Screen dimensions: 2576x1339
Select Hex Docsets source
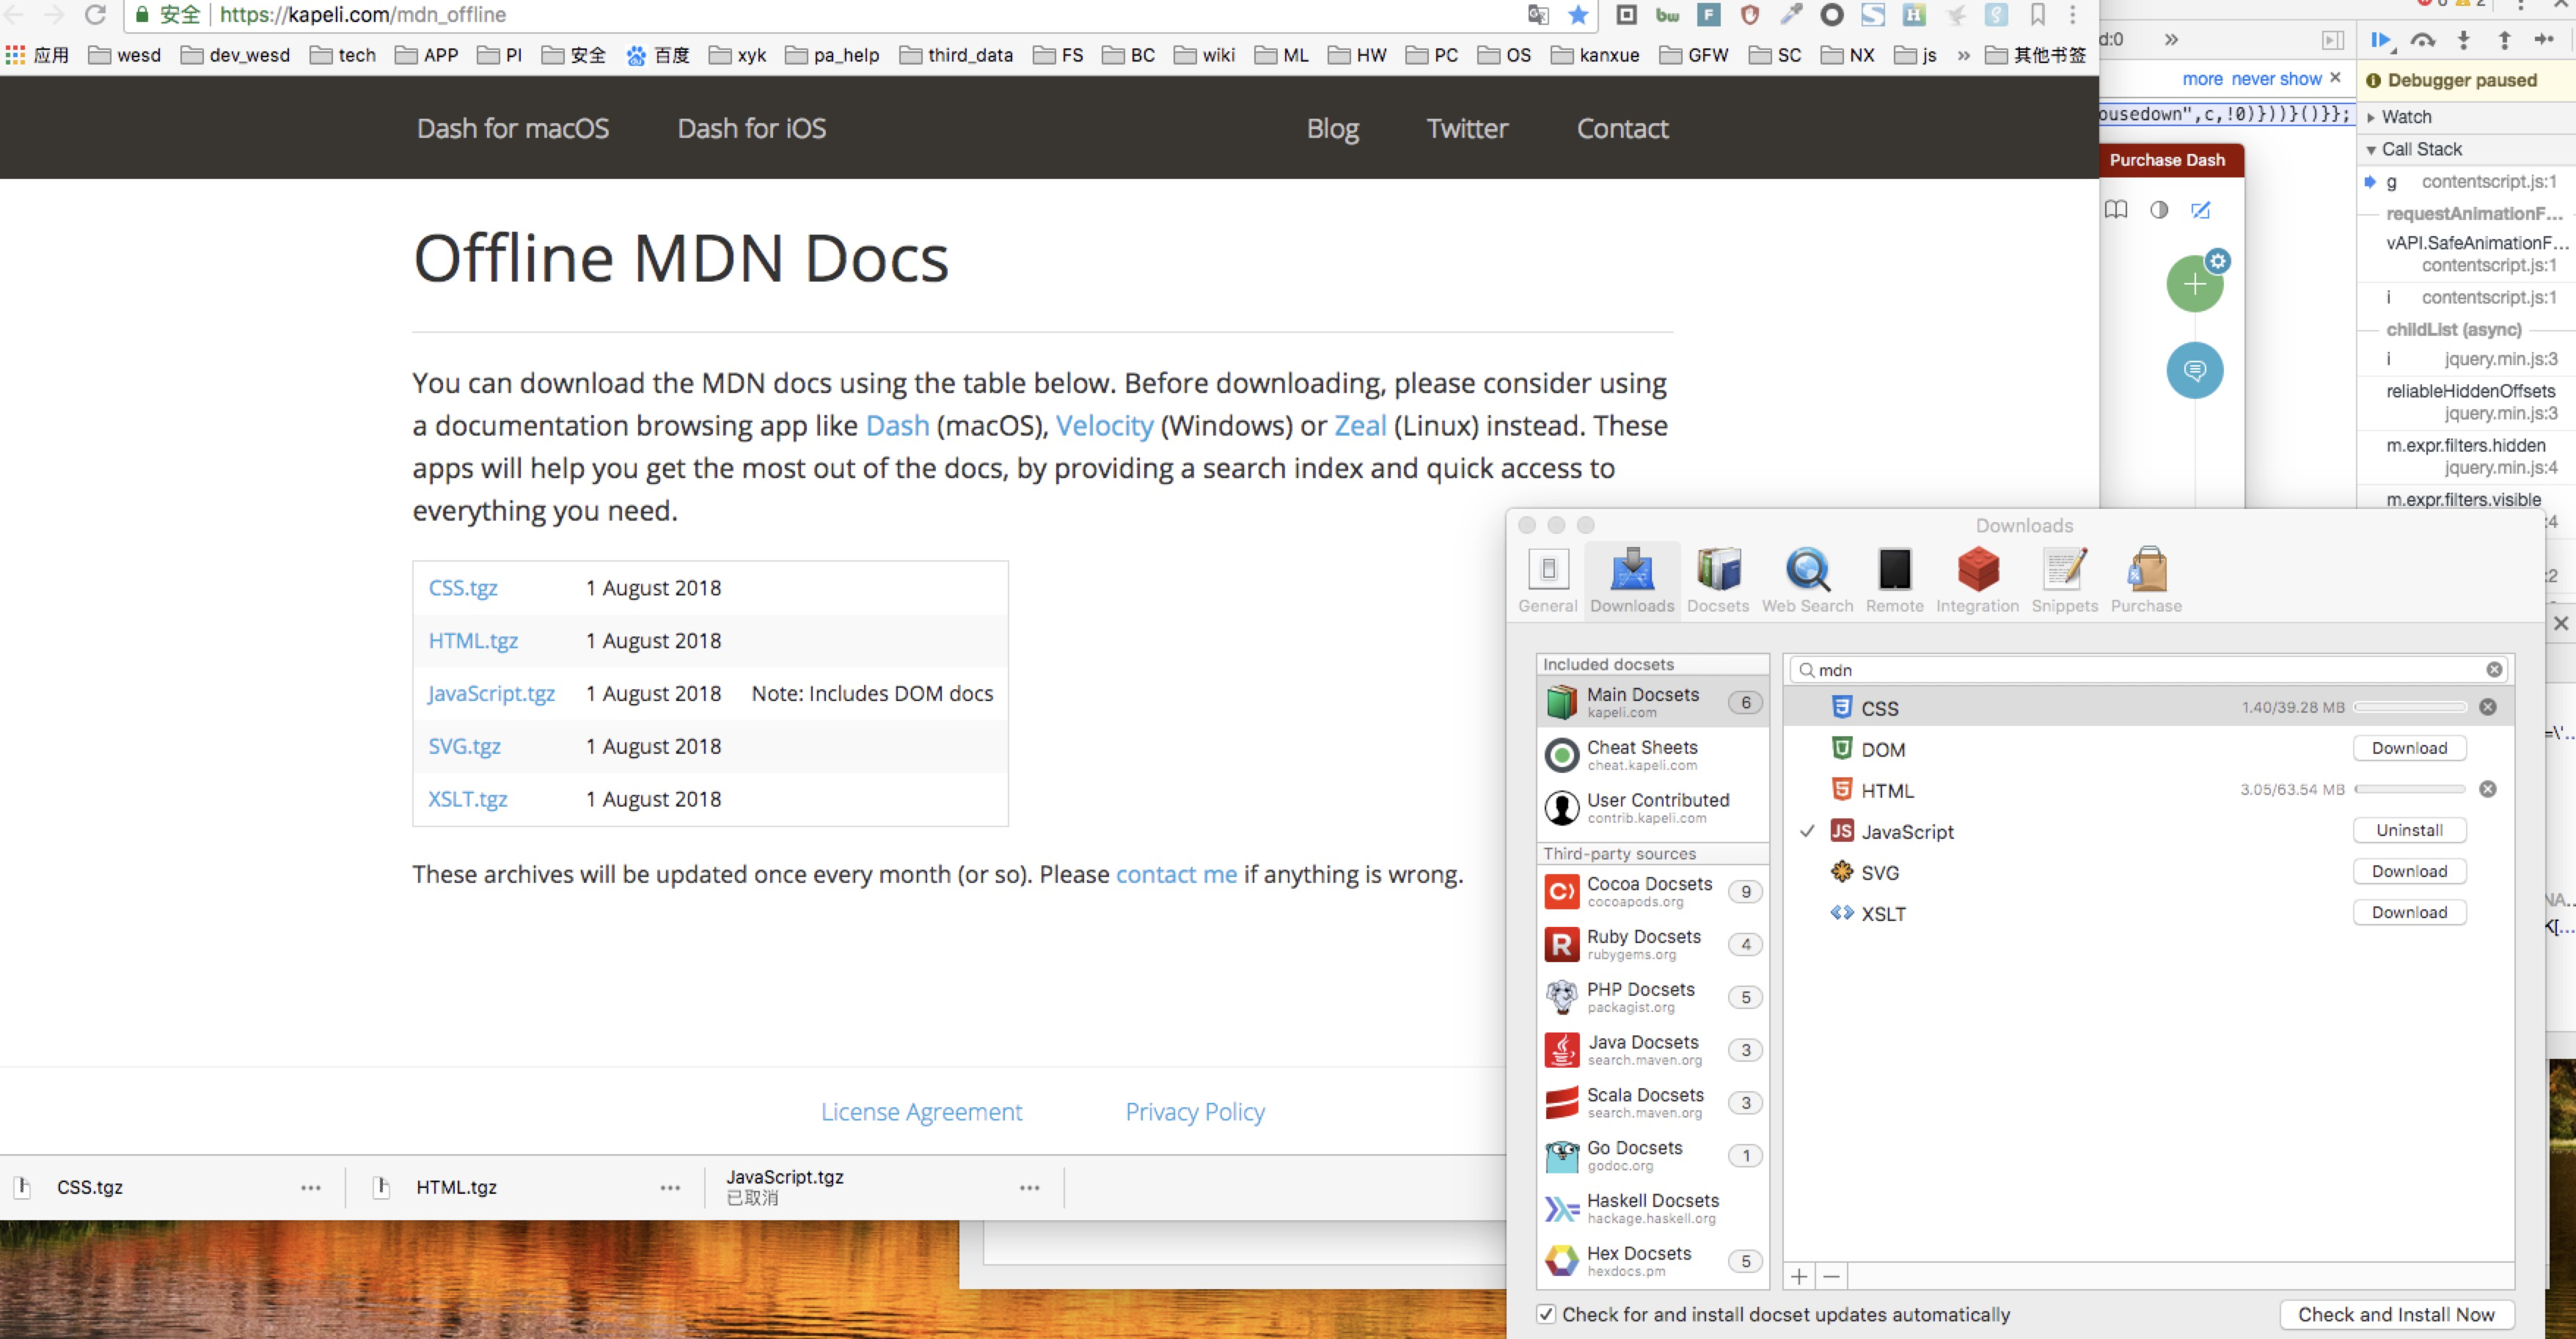point(1652,1261)
